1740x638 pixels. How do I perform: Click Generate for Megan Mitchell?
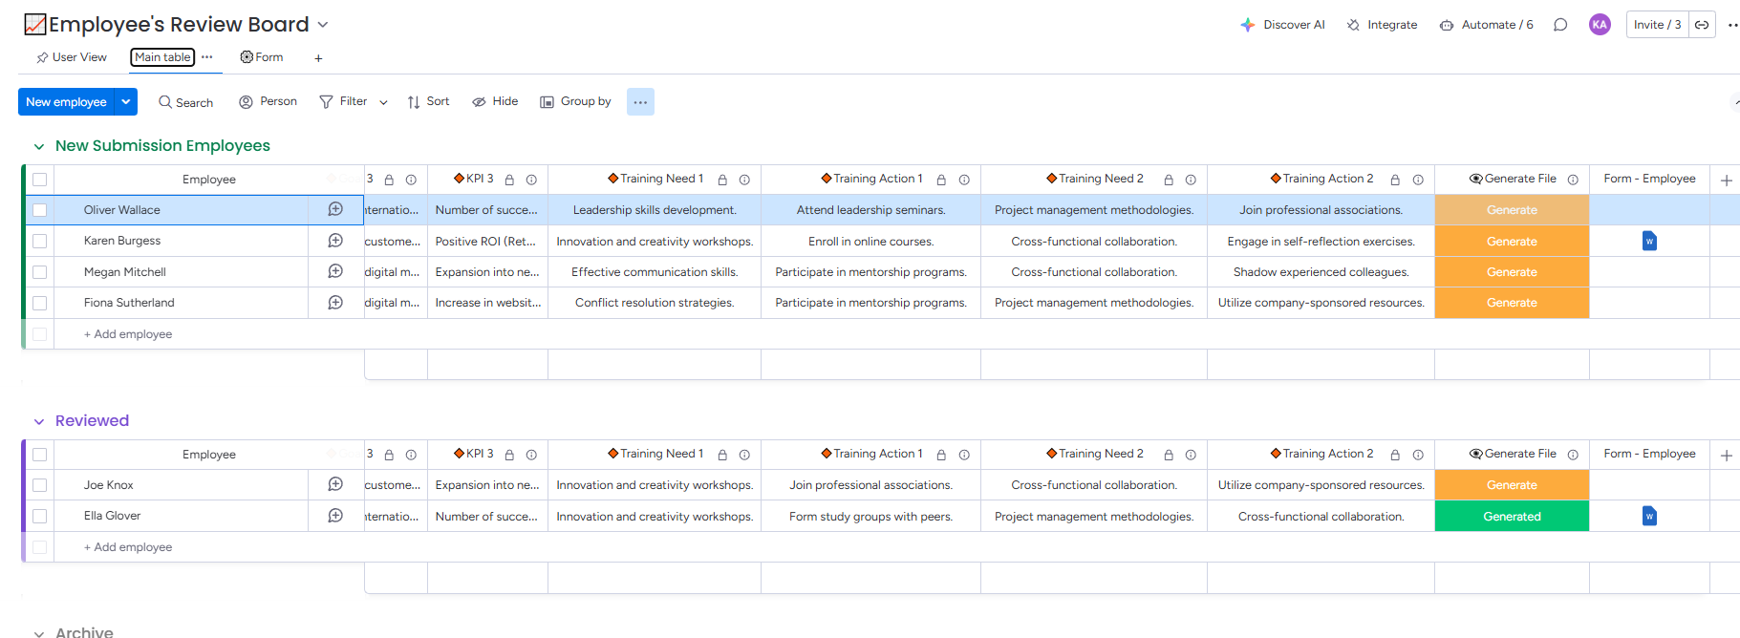click(x=1512, y=272)
